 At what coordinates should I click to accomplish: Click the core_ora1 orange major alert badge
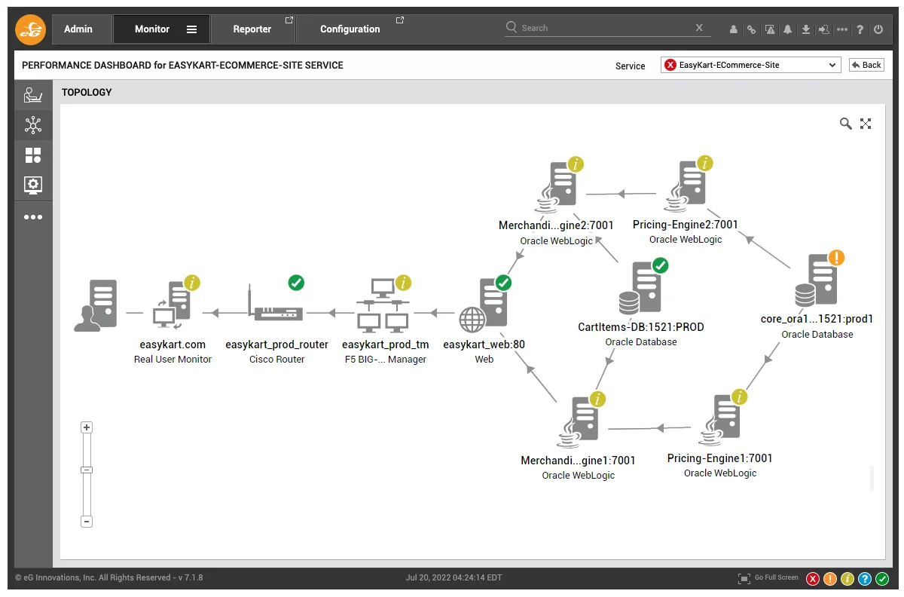point(836,258)
